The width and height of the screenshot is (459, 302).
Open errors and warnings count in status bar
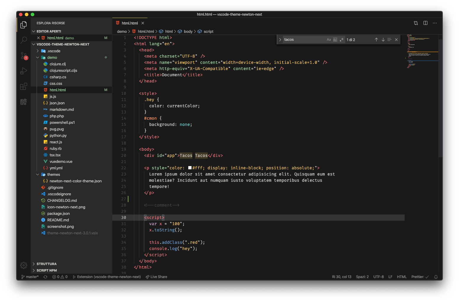(60, 277)
